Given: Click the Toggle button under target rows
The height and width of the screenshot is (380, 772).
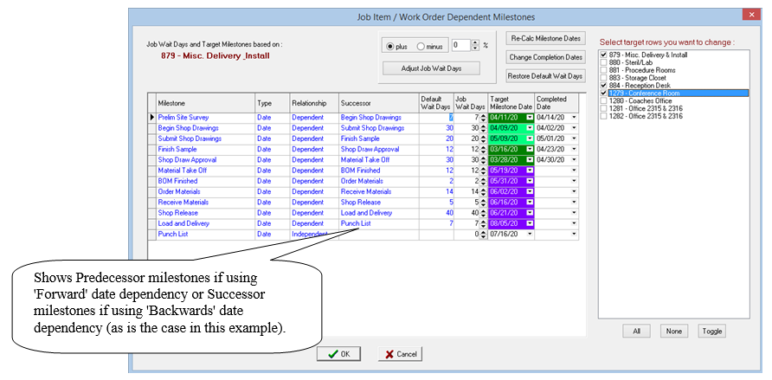Looking at the screenshot, I should [711, 331].
